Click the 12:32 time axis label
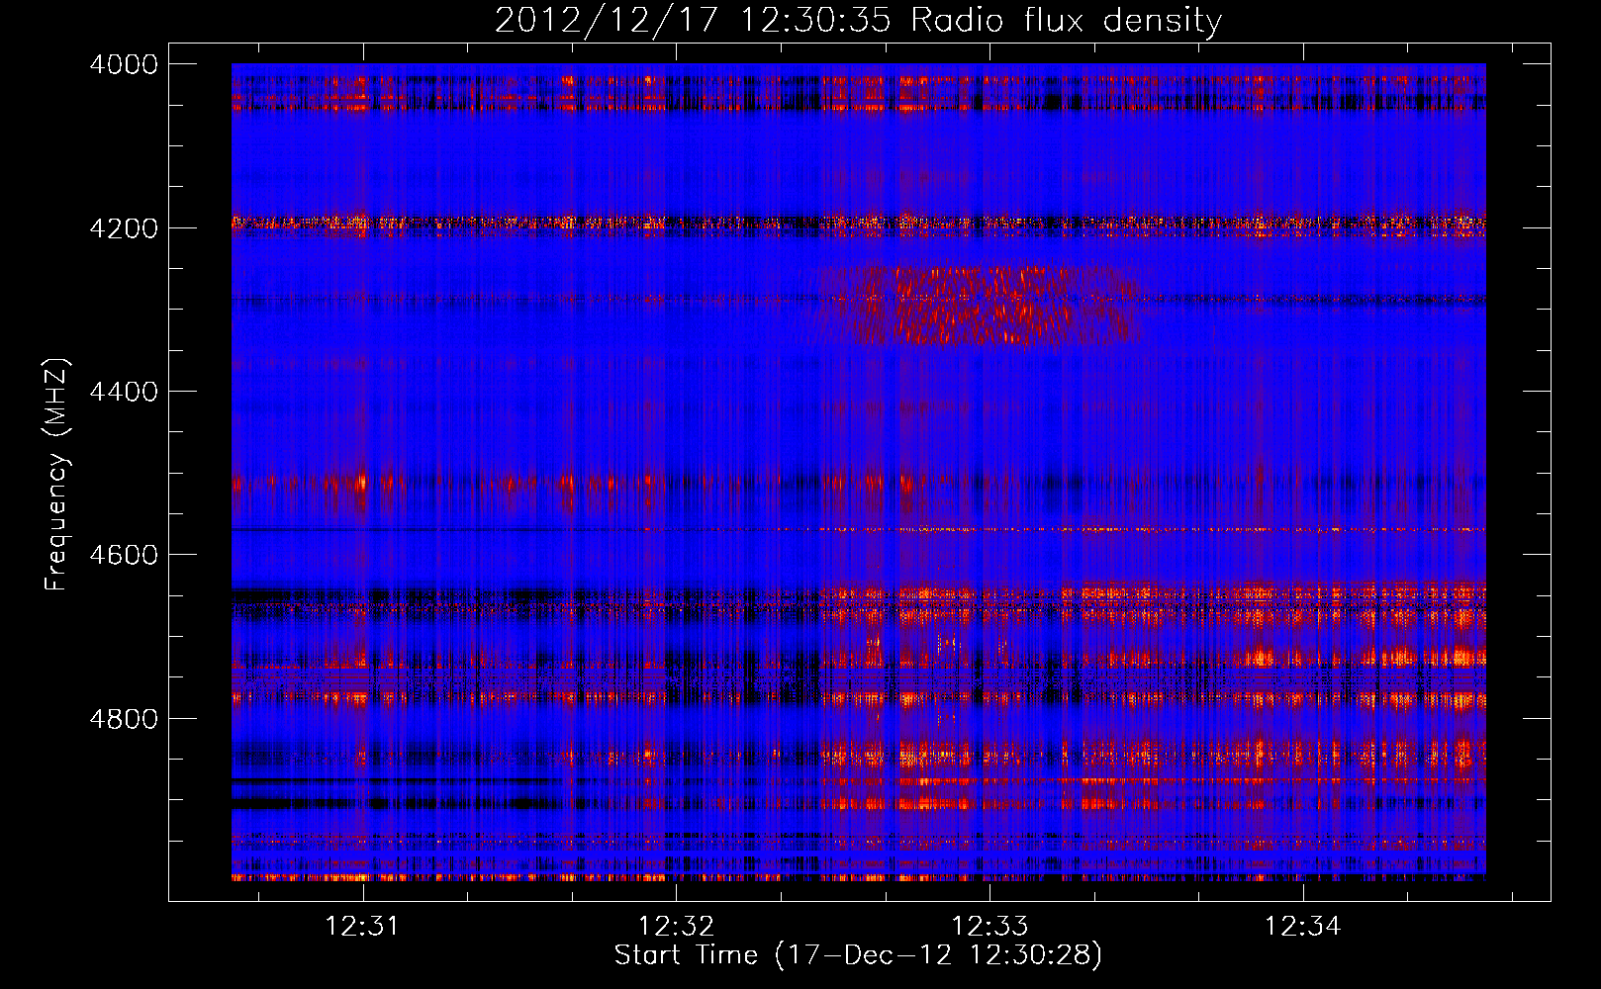Image resolution: width=1601 pixels, height=989 pixels. 677,926
